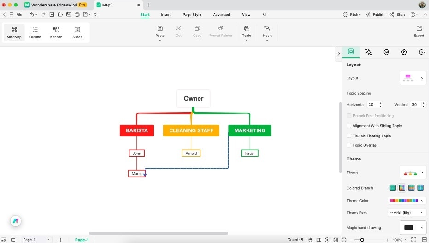
Task: Enable Flexible Floating Topic
Action: (349, 136)
